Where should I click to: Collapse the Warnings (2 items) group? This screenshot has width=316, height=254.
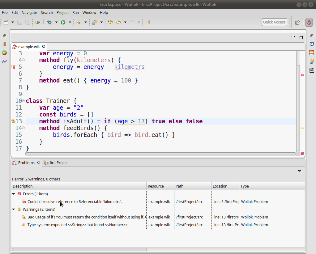pos(14,210)
